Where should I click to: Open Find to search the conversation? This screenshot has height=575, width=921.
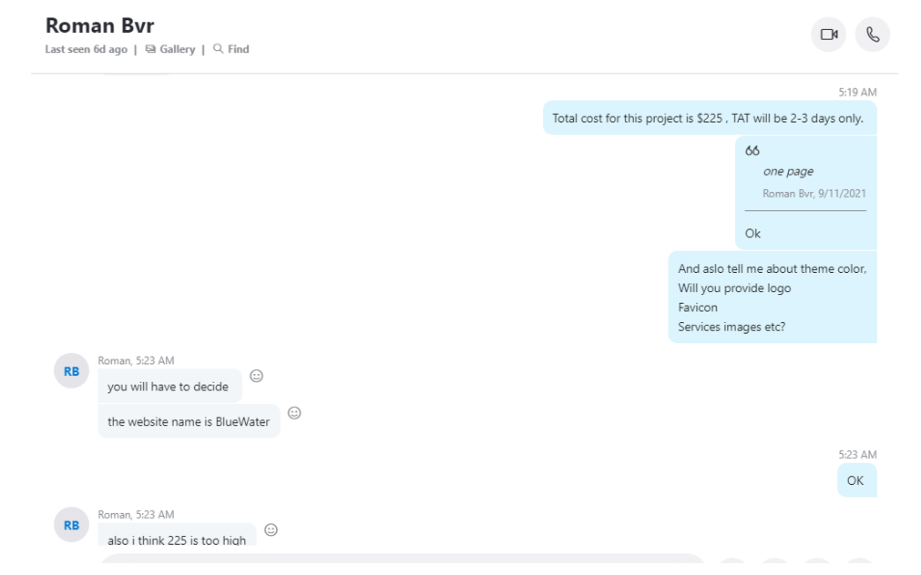pos(230,49)
